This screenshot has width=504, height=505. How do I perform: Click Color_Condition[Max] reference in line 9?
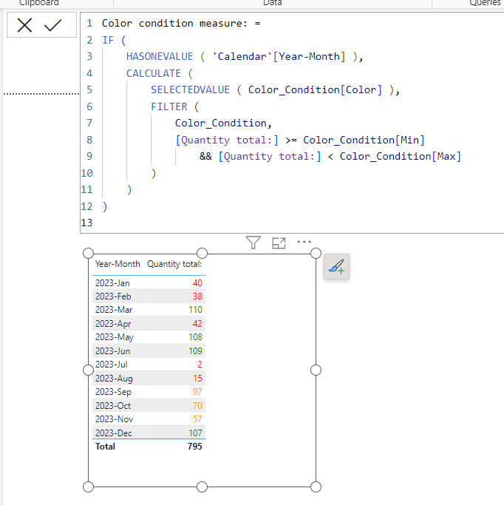(401, 157)
